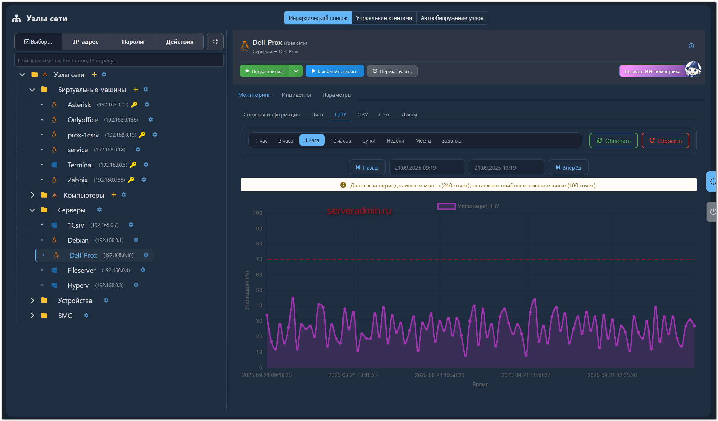718x421 pixels.
Task: Open the info icon for Dell-Prox
Action: click(691, 46)
